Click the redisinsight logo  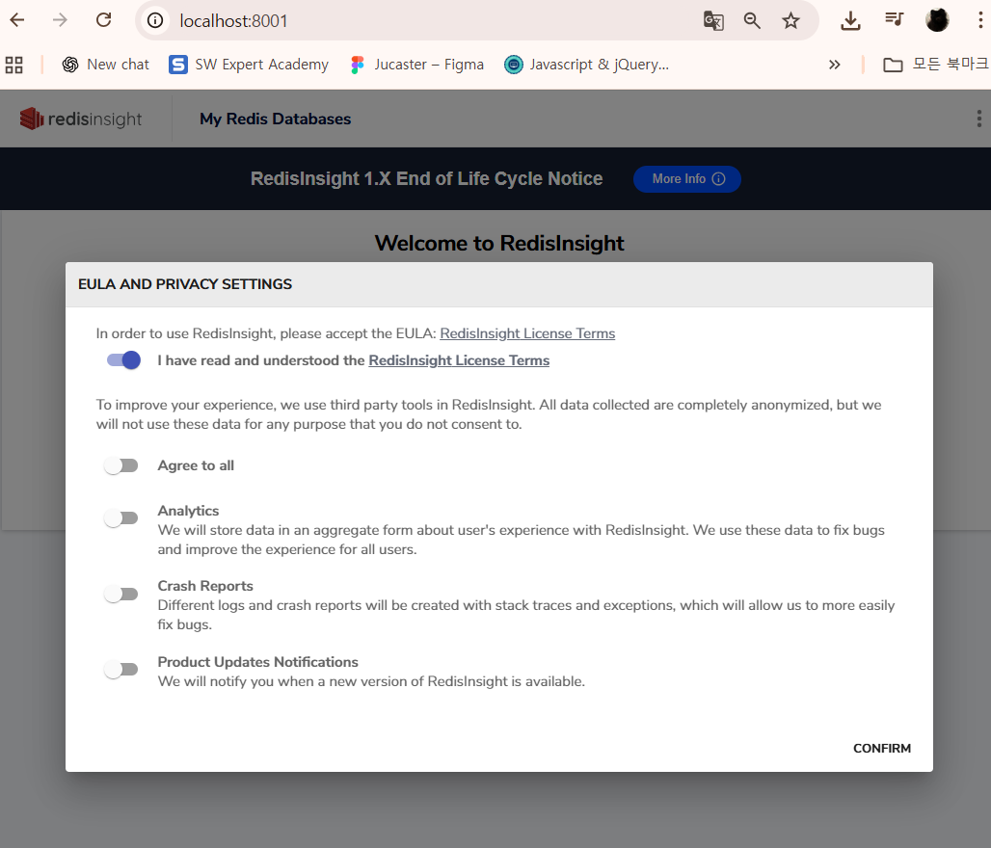coord(81,119)
